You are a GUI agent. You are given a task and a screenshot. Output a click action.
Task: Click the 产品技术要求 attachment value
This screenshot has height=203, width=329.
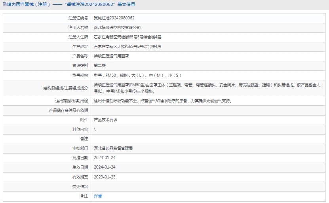tap(105, 120)
